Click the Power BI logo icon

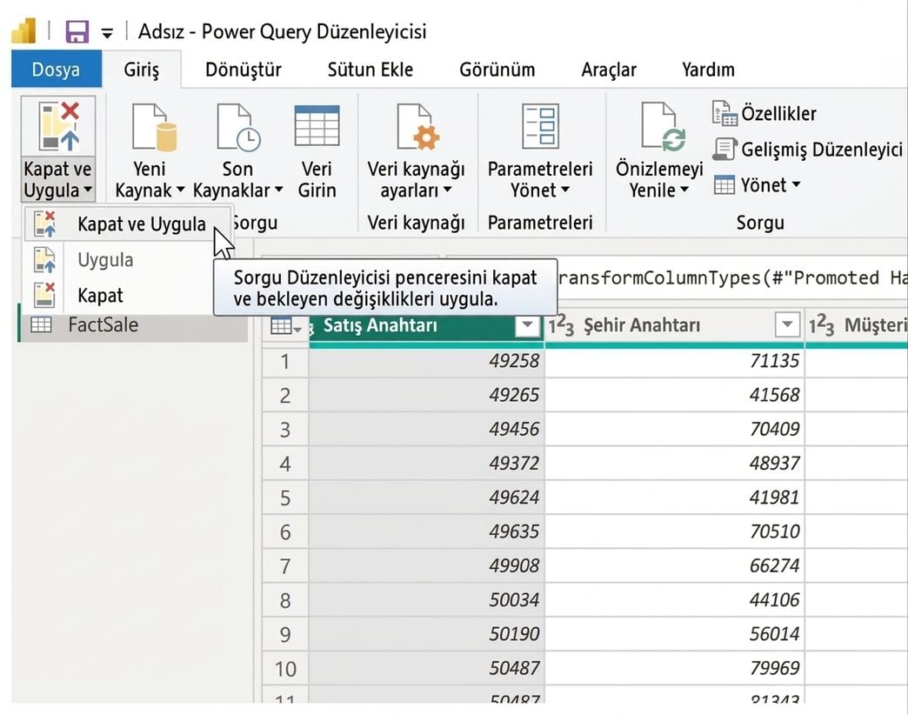[23, 31]
